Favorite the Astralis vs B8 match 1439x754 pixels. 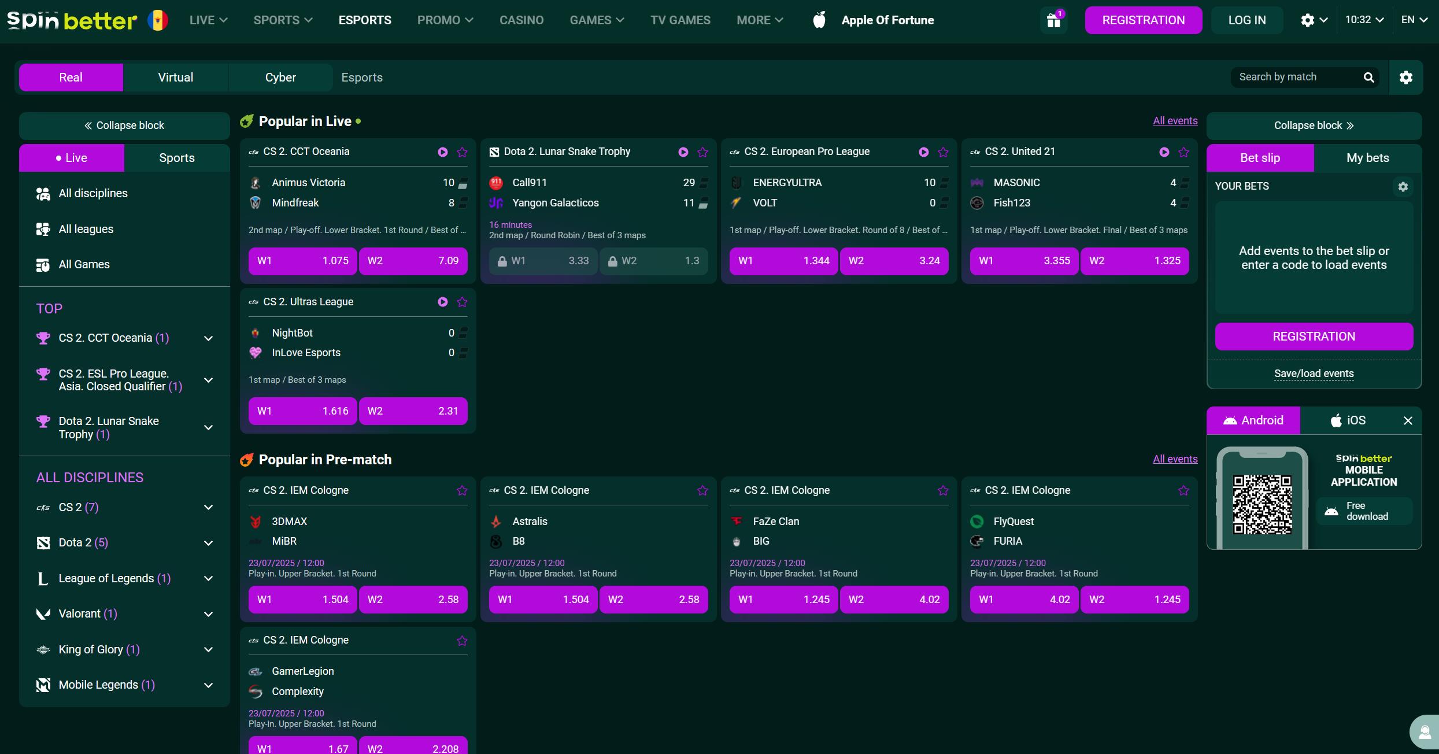point(702,490)
